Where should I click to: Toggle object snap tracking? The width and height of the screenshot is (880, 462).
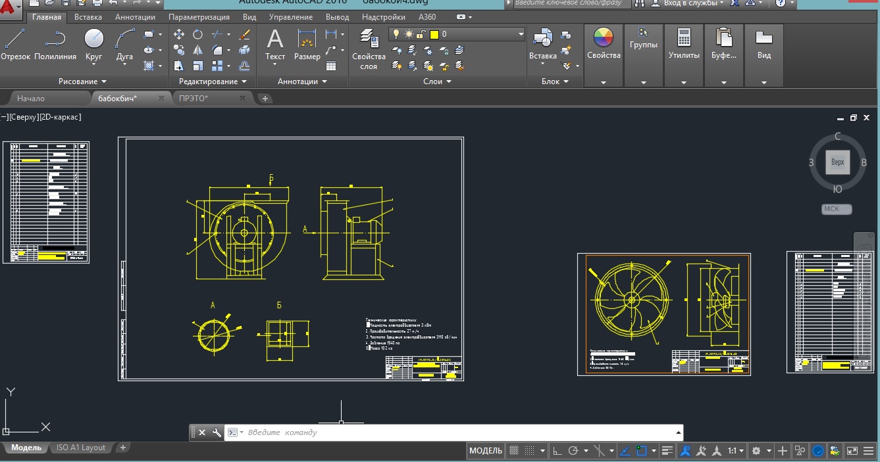pyautogui.click(x=626, y=451)
